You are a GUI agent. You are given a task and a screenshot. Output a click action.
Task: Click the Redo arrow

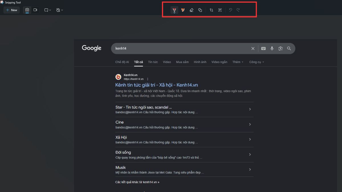pyautogui.click(x=238, y=10)
